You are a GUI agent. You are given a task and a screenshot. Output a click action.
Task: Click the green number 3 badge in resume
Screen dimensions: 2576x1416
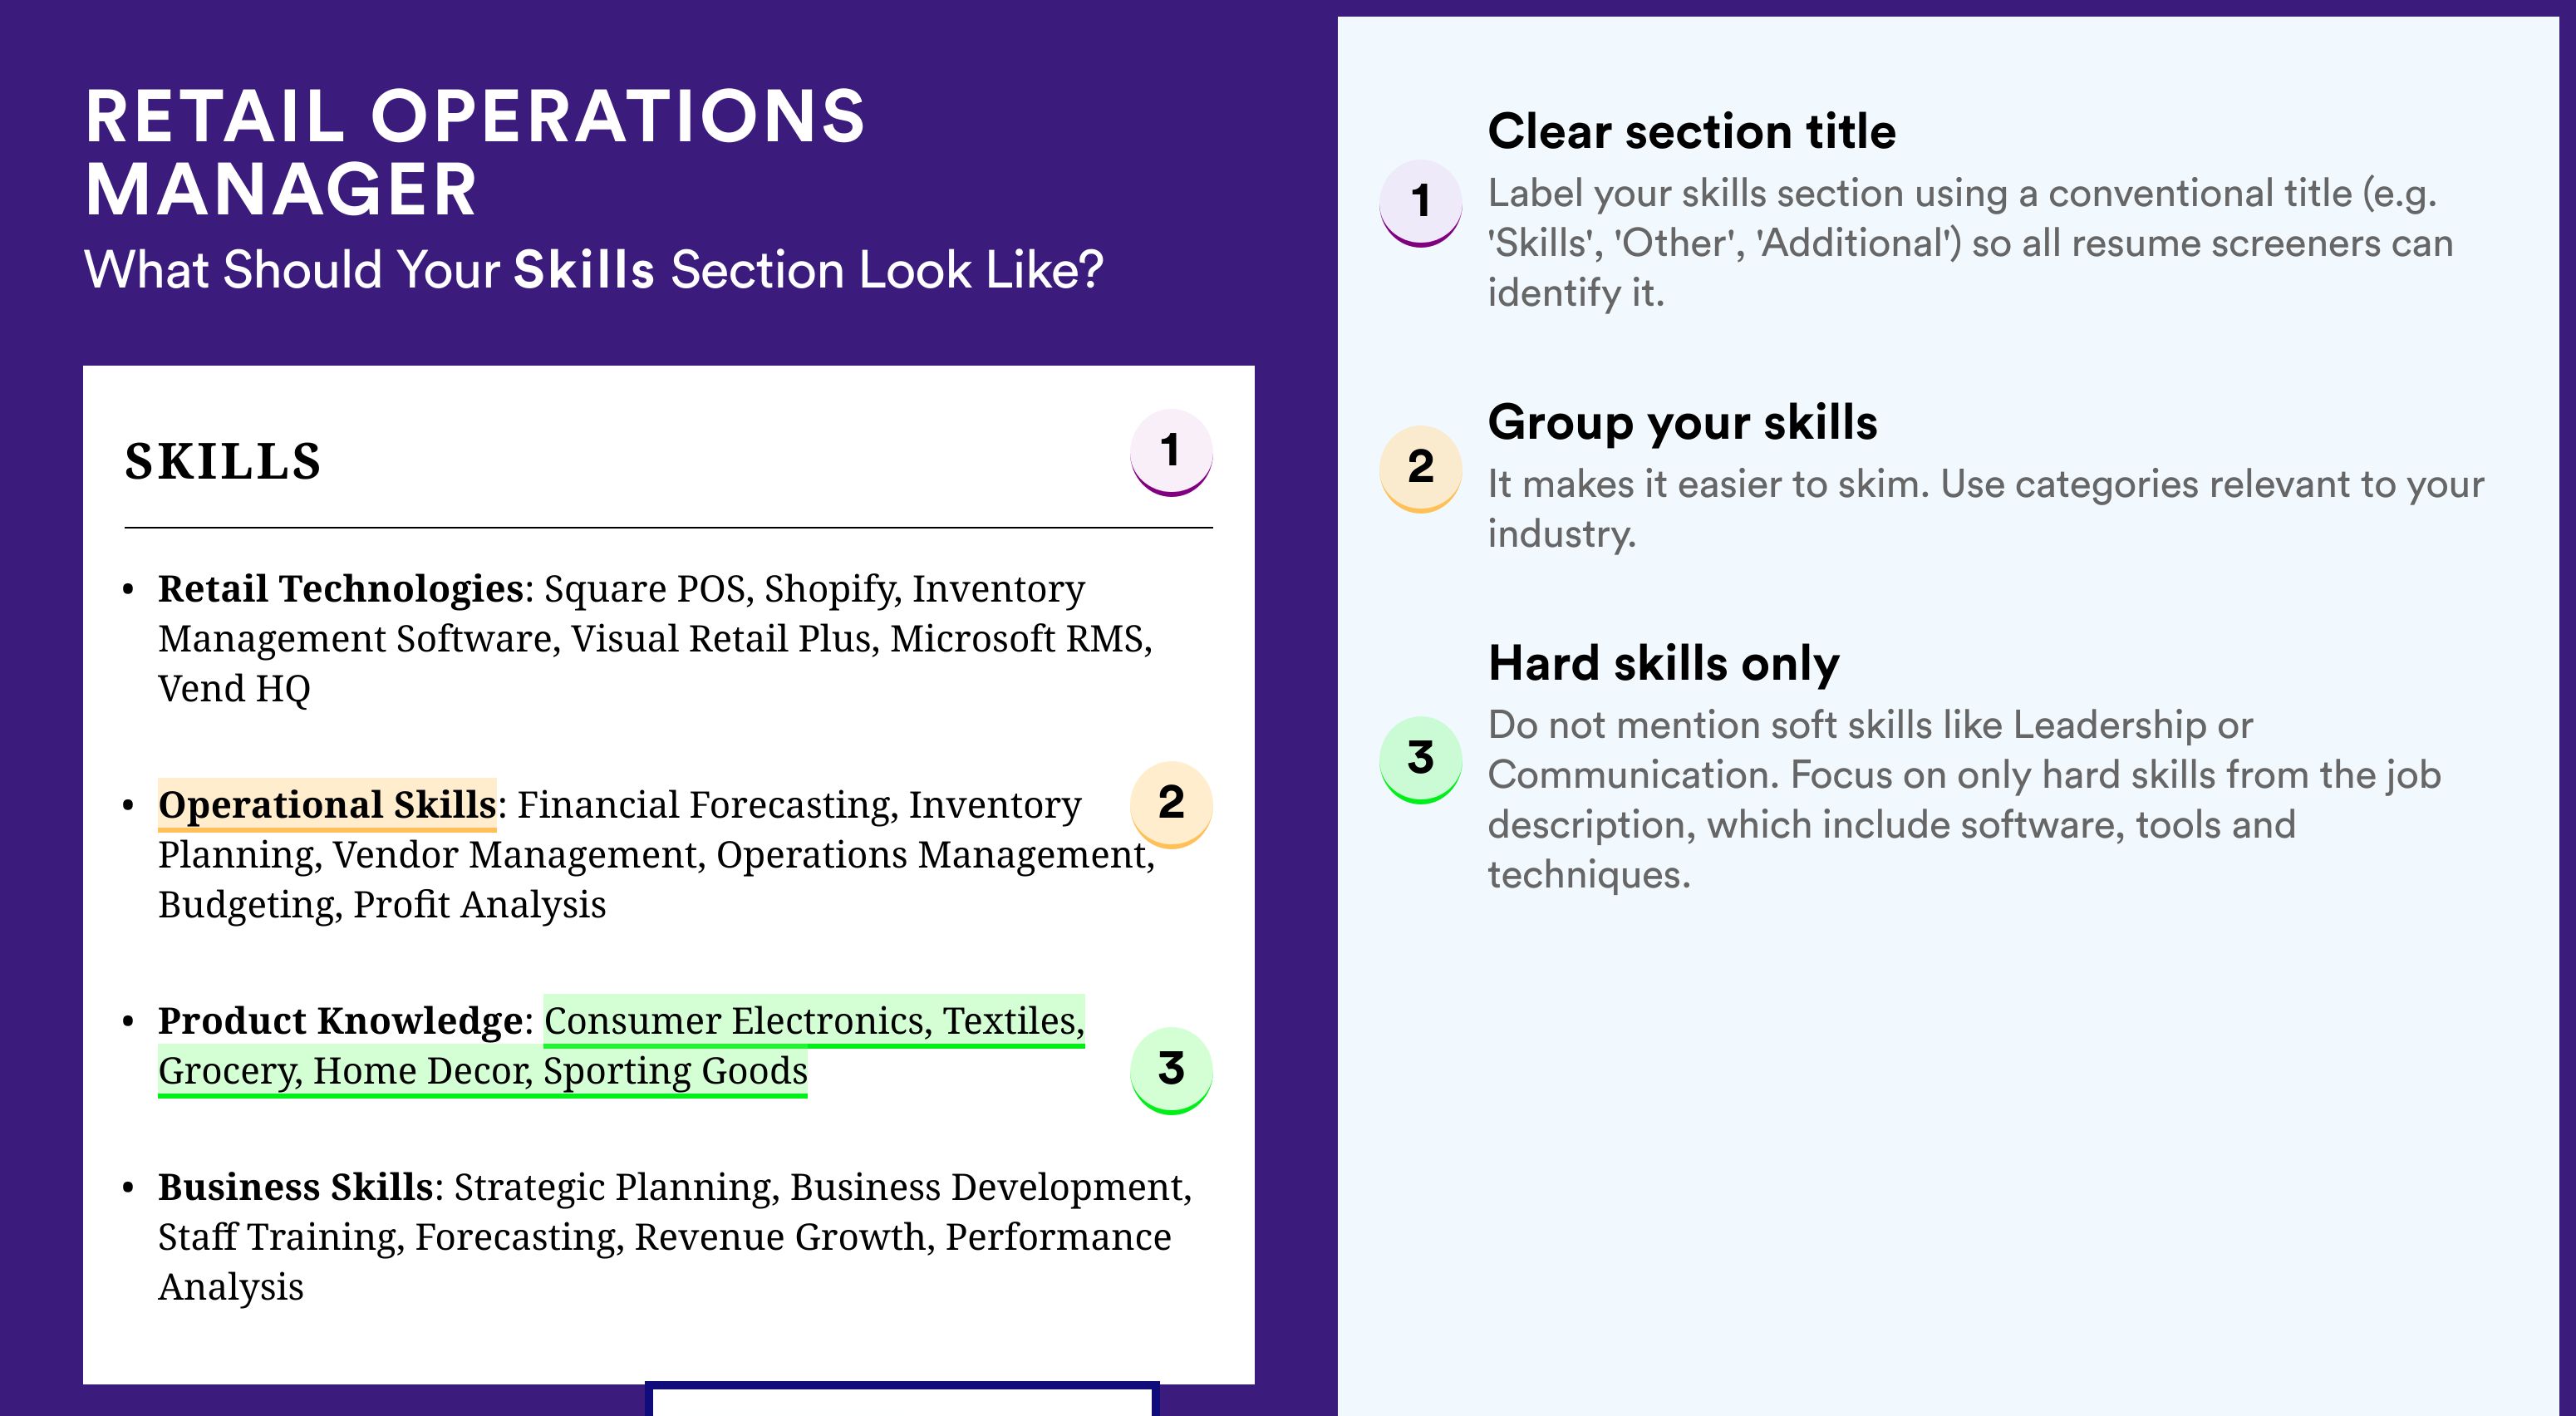[1171, 1070]
